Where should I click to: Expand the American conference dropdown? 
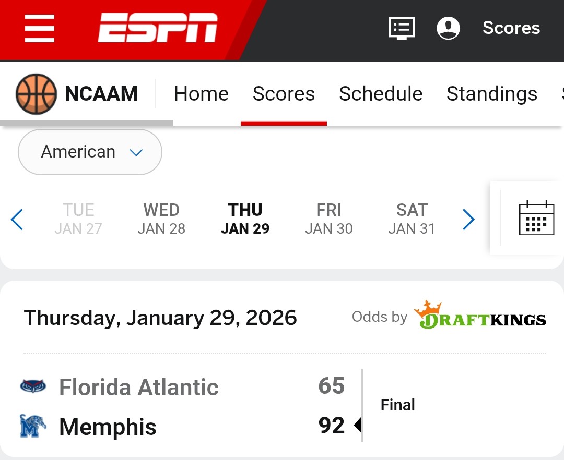(x=90, y=152)
